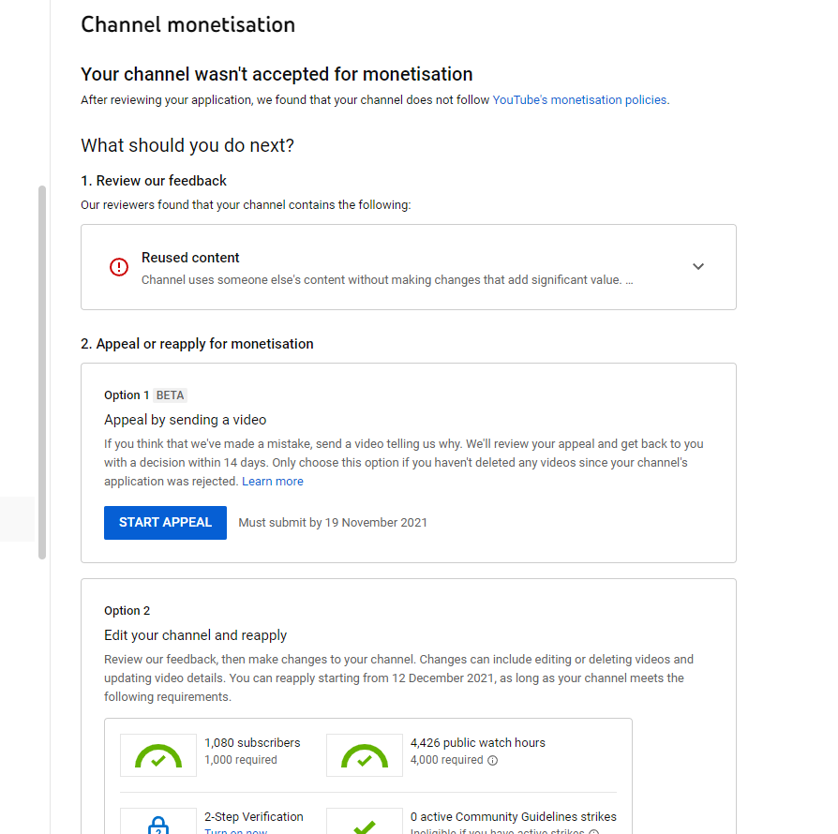Open the Learn more link
The image size is (838, 834).
(273, 482)
